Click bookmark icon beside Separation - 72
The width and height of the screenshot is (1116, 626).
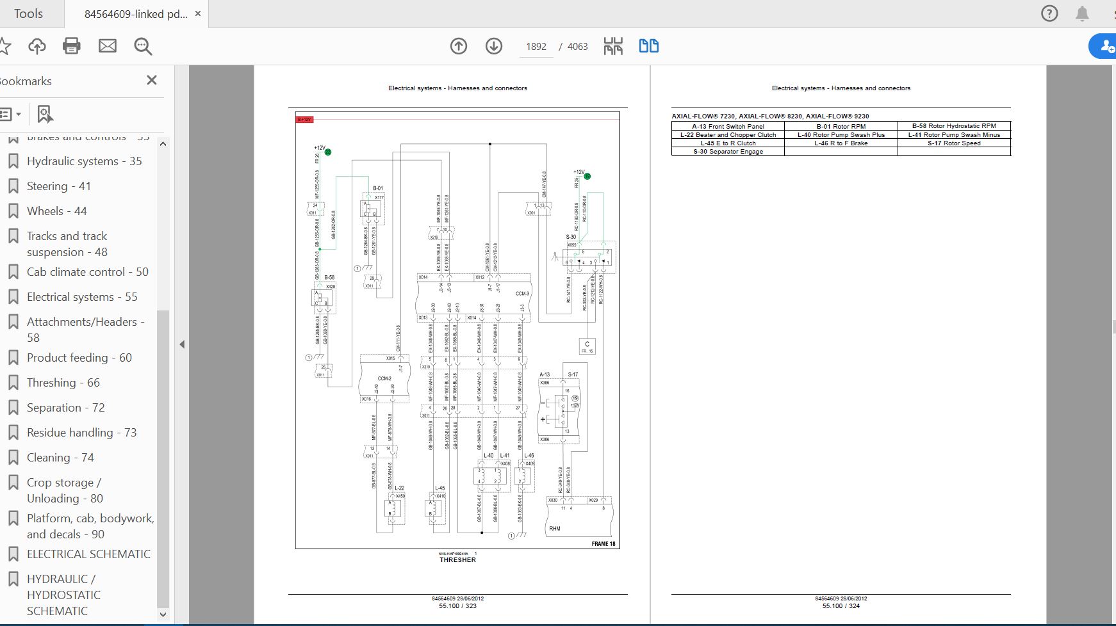tap(13, 408)
